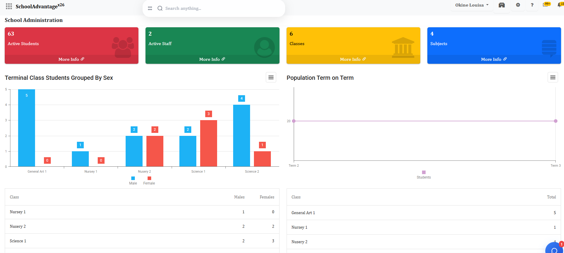Click the Term 3 data point
This screenshot has width=564, height=253.
(556, 121)
